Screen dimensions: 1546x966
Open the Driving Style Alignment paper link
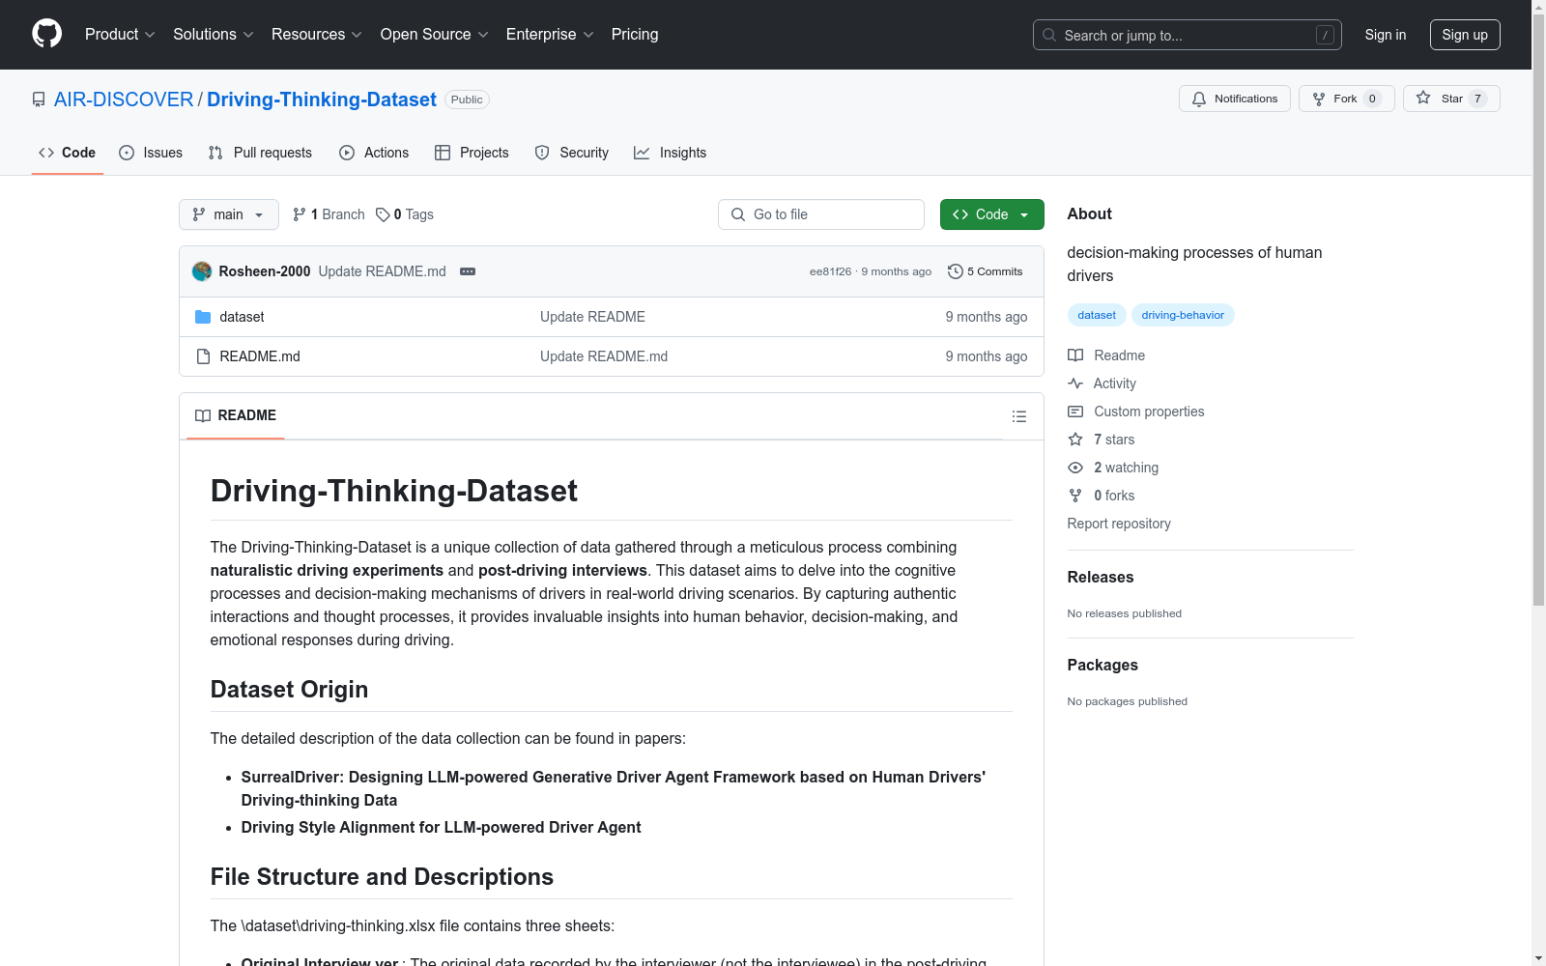(441, 827)
